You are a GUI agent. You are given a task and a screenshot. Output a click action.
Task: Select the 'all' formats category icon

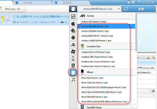[x=73, y=17]
